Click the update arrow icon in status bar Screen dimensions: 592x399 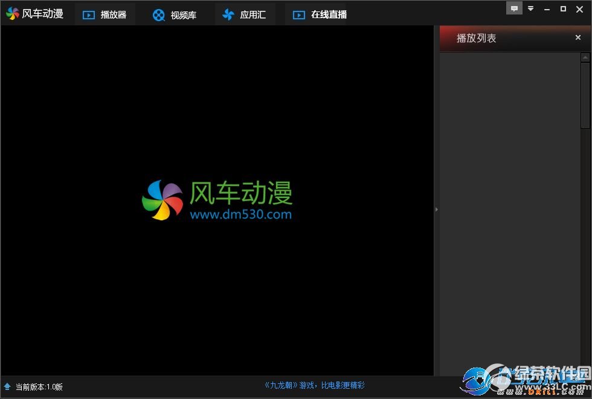[x=7, y=386]
